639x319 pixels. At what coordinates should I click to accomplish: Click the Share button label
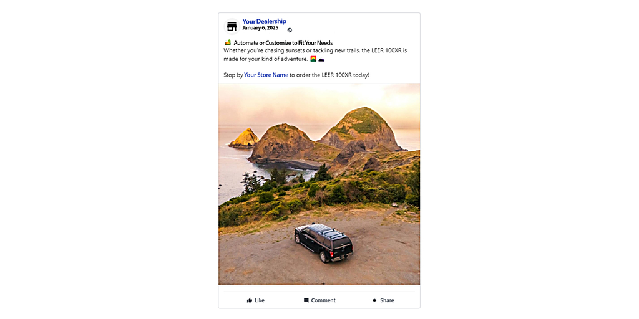click(x=387, y=300)
